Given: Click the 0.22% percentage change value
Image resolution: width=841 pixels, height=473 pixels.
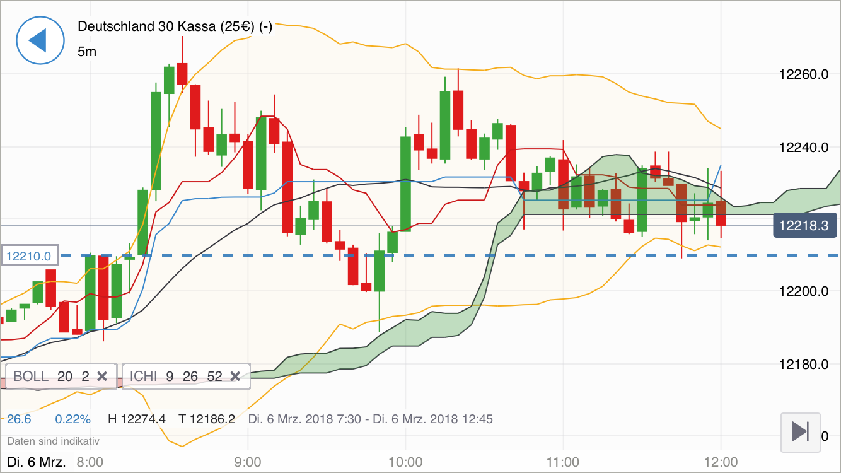Looking at the screenshot, I should [x=72, y=419].
